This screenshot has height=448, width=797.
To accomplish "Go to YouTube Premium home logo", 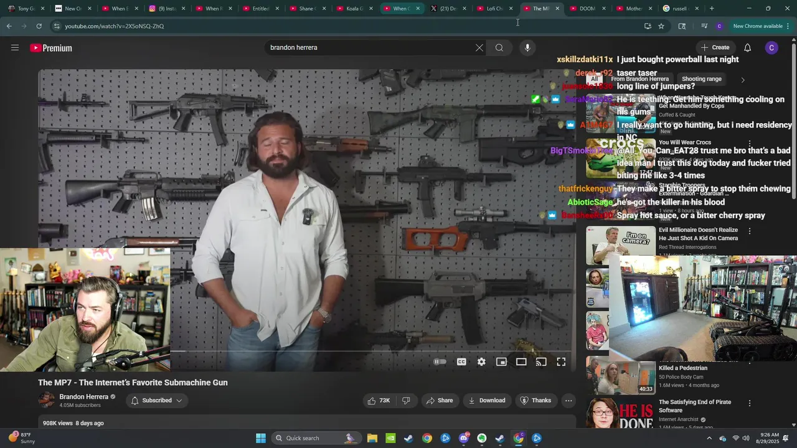I will (51, 48).
